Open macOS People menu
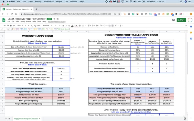The height and width of the screenshot is (121, 194). [59, 2]
